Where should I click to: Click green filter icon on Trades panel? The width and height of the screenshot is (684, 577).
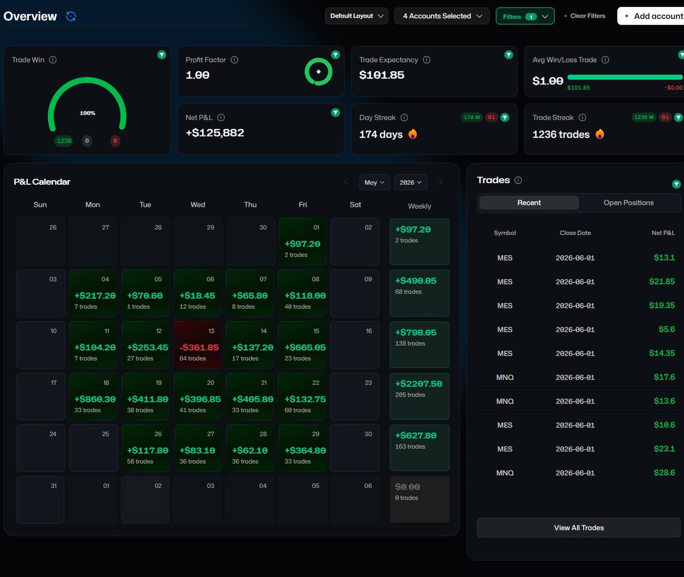pyautogui.click(x=676, y=184)
